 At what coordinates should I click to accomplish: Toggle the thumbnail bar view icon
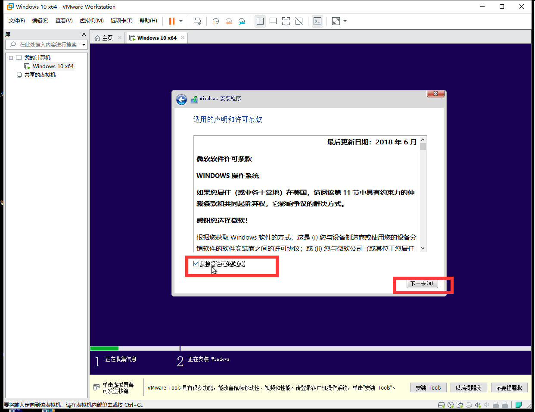point(273,21)
